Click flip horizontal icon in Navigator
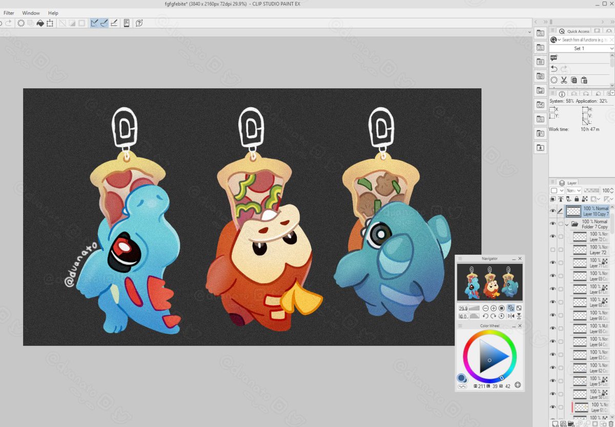This screenshot has width=615, height=427. 511,316
